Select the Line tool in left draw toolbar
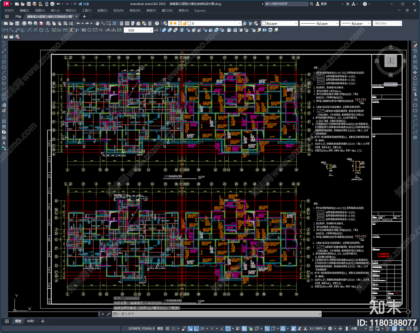The image size is (420, 333). [x=4, y=46]
